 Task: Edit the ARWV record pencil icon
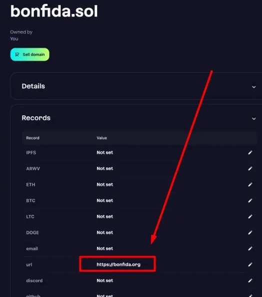point(250,169)
